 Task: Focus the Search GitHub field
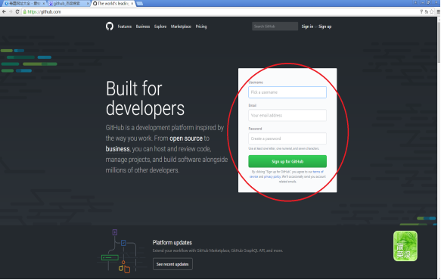coord(275,26)
